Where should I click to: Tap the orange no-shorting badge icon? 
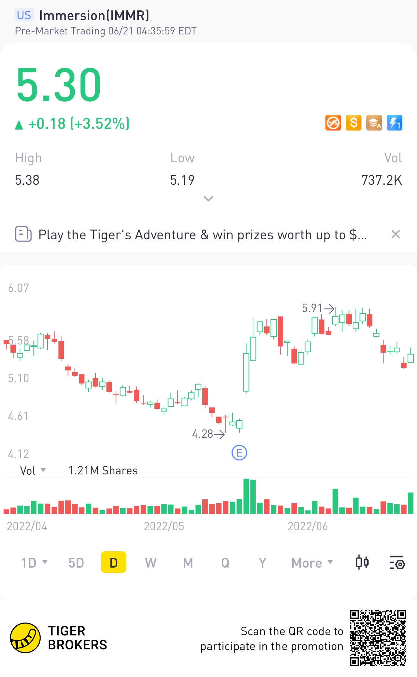pyautogui.click(x=333, y=123)
